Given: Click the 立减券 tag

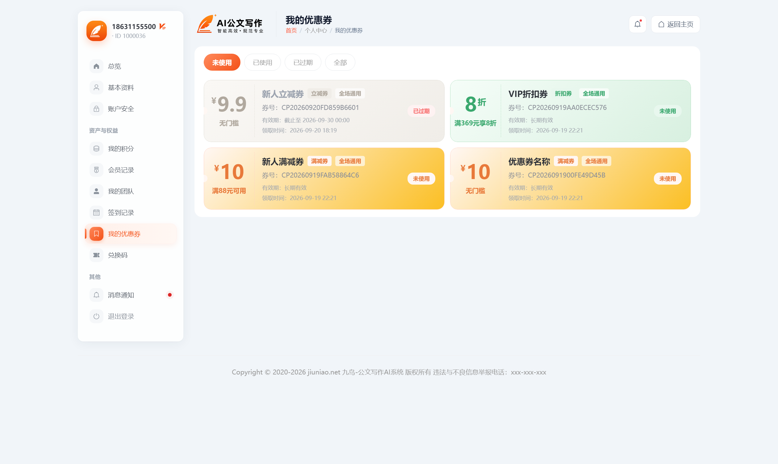Looking at the screenshot, I should 319,94.
